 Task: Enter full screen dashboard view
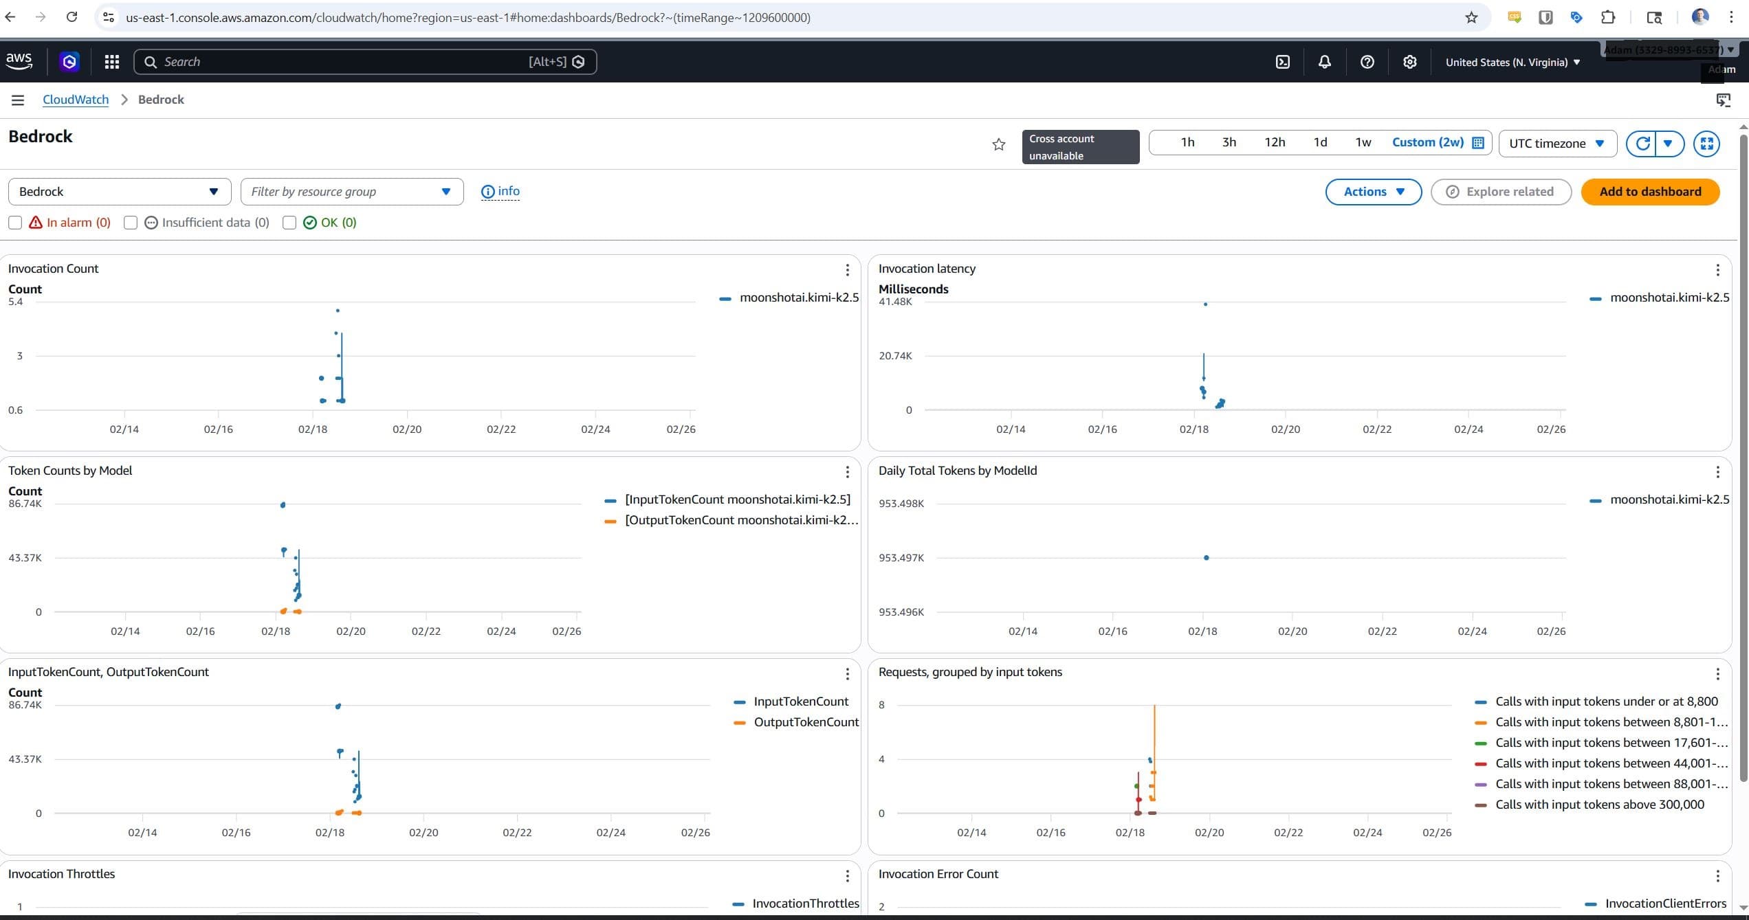tap(1706, 144)
